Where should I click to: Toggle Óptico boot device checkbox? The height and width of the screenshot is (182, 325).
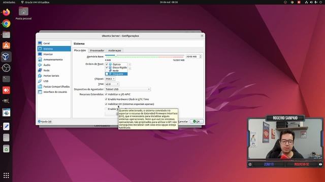point(107,64)
